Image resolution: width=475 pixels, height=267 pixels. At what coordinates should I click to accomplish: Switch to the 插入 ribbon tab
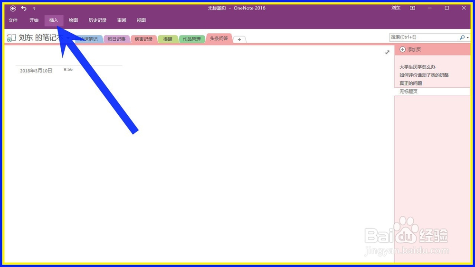[54, 20]
